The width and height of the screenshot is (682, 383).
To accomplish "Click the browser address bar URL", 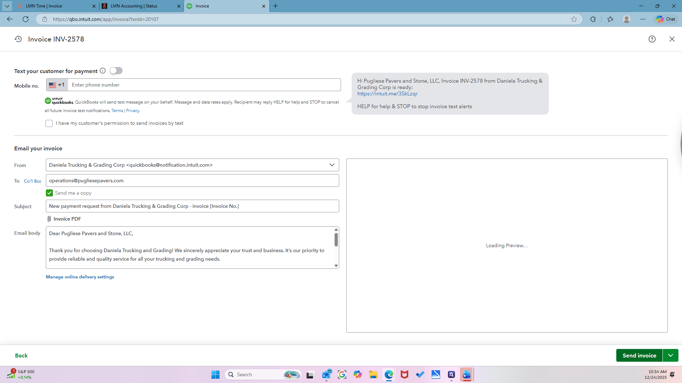I will (106, 19).
